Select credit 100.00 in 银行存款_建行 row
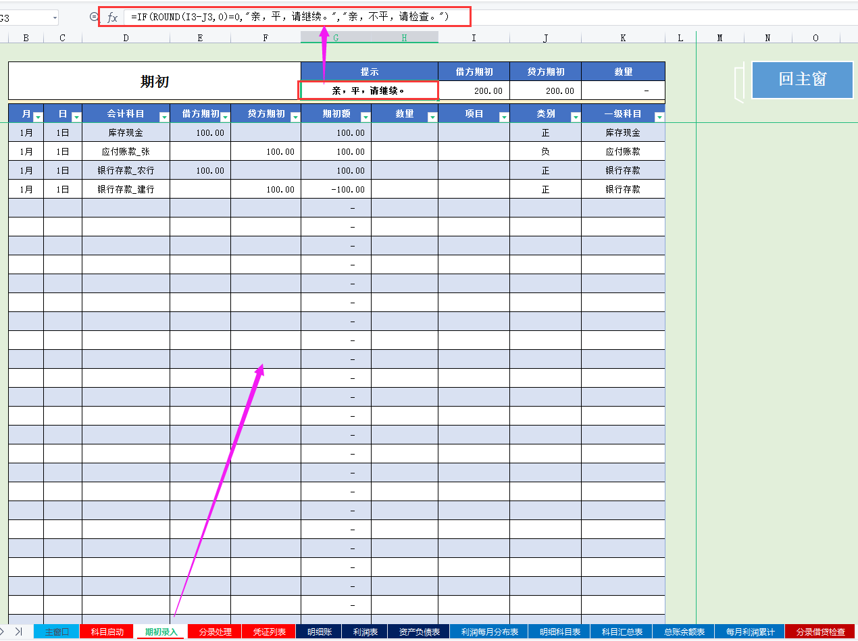The width and height of the screenshot is (858, 641). [x=266, y=189]
